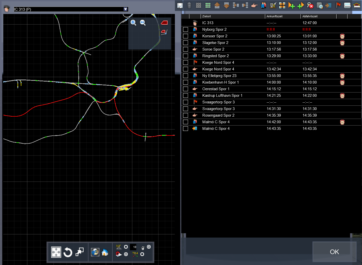Image resolution: width=362 pixels, height=265 pixels.
Task: Tick the Ringsted Spor 2 checkbox
Action: pos(186,56)
